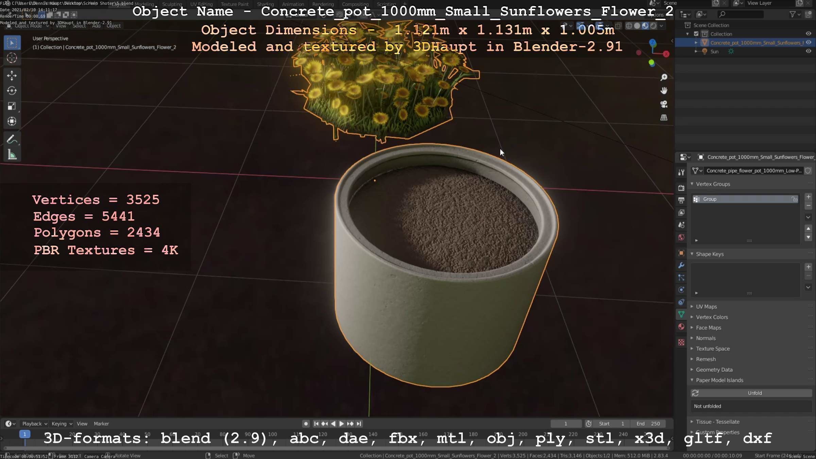Expand the Geometry Data panel
This screenshot has width=816, height=459.
pos(692,370)
